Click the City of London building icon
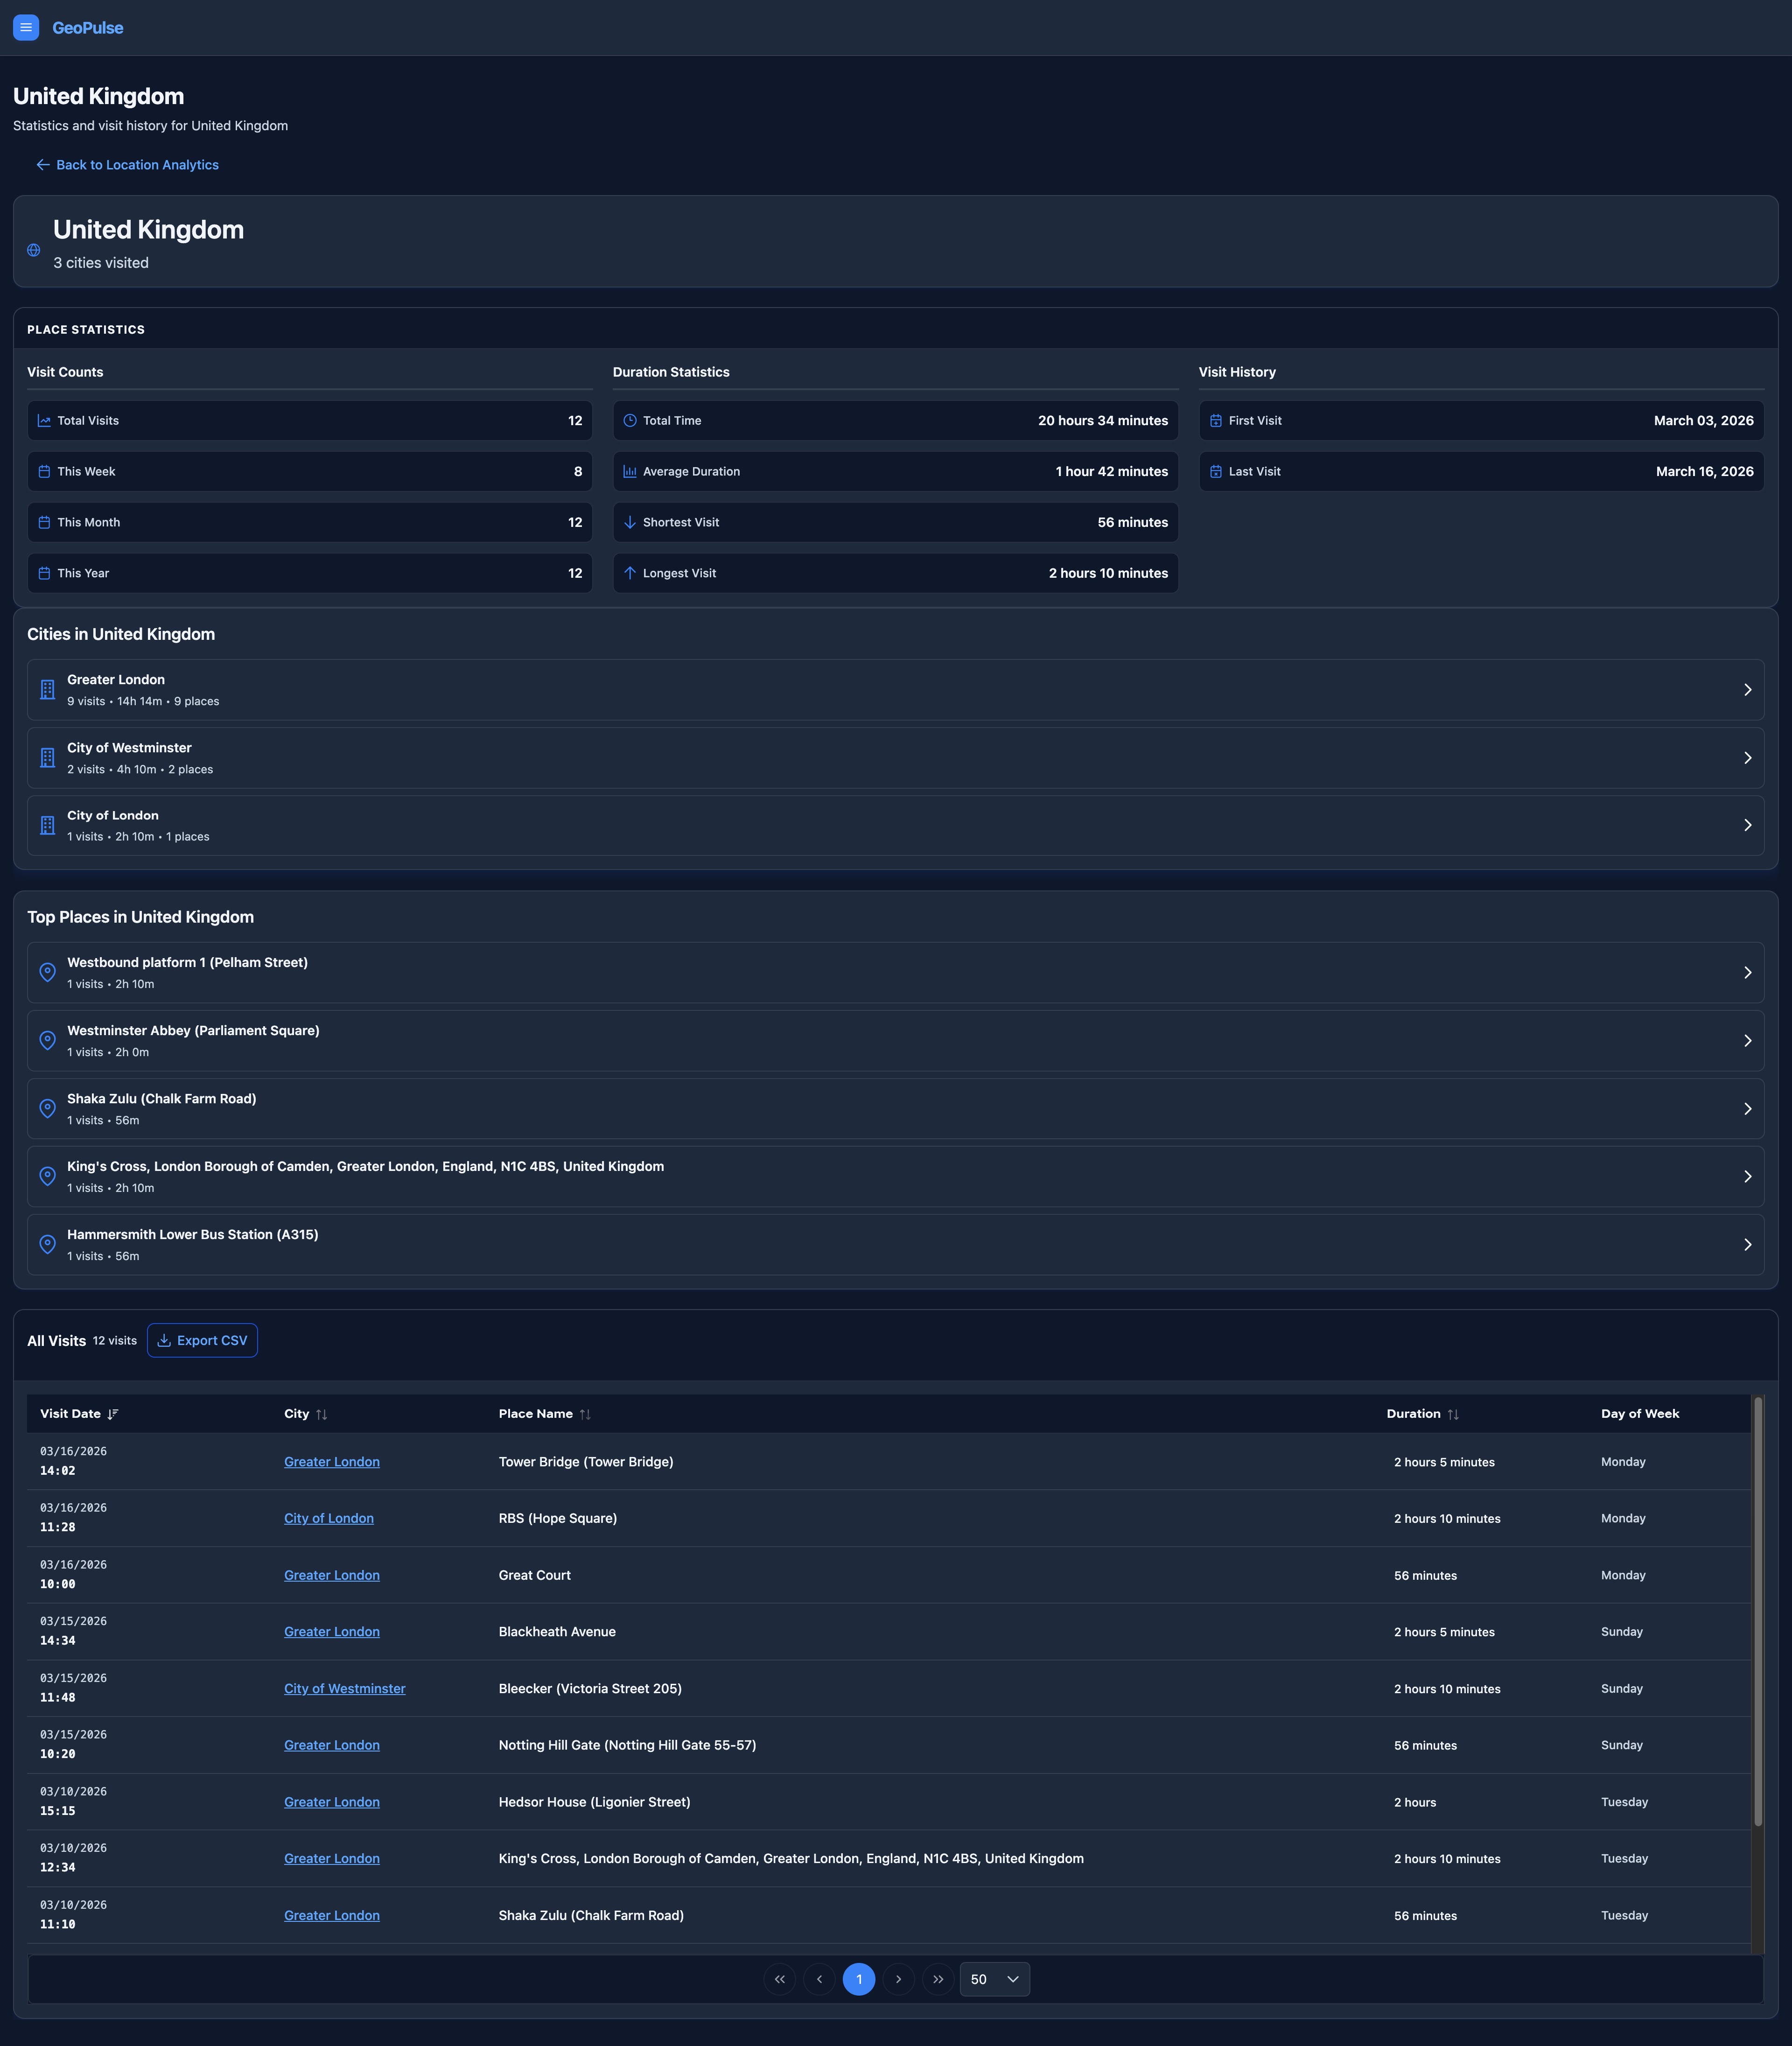The width and height of the screenshot is (1792, 2046). [x=47, y=826]
